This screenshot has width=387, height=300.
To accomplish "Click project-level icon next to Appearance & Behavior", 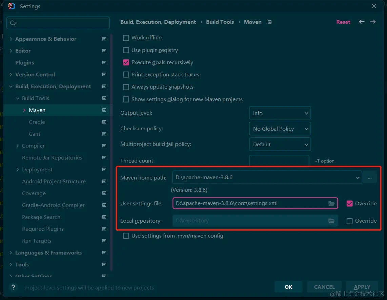I will pos(104,39).
